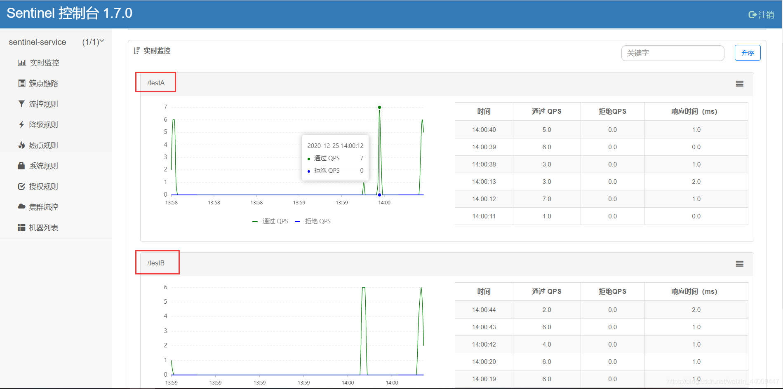Open the 机器列表 menu item
The height and width of the screenshot is (389, 783).
pos(43,227)
